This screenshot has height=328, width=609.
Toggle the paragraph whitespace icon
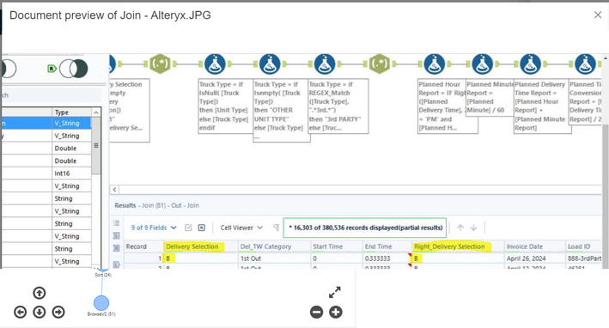click(276, 228)
